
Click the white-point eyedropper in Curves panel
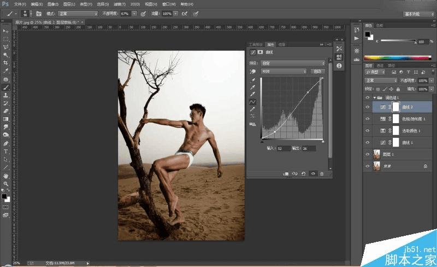point(252,94)
